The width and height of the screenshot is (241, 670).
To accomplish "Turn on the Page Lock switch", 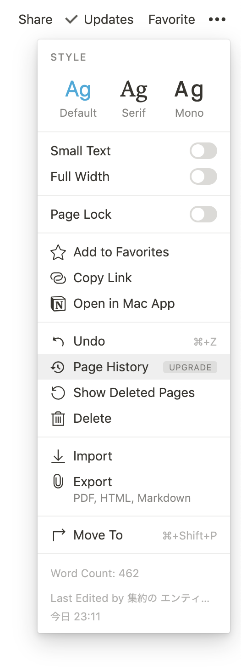I will (x=203, y=214).
